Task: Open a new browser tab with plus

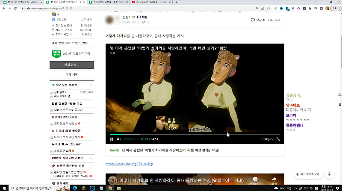Action: [x=177, y=2]
